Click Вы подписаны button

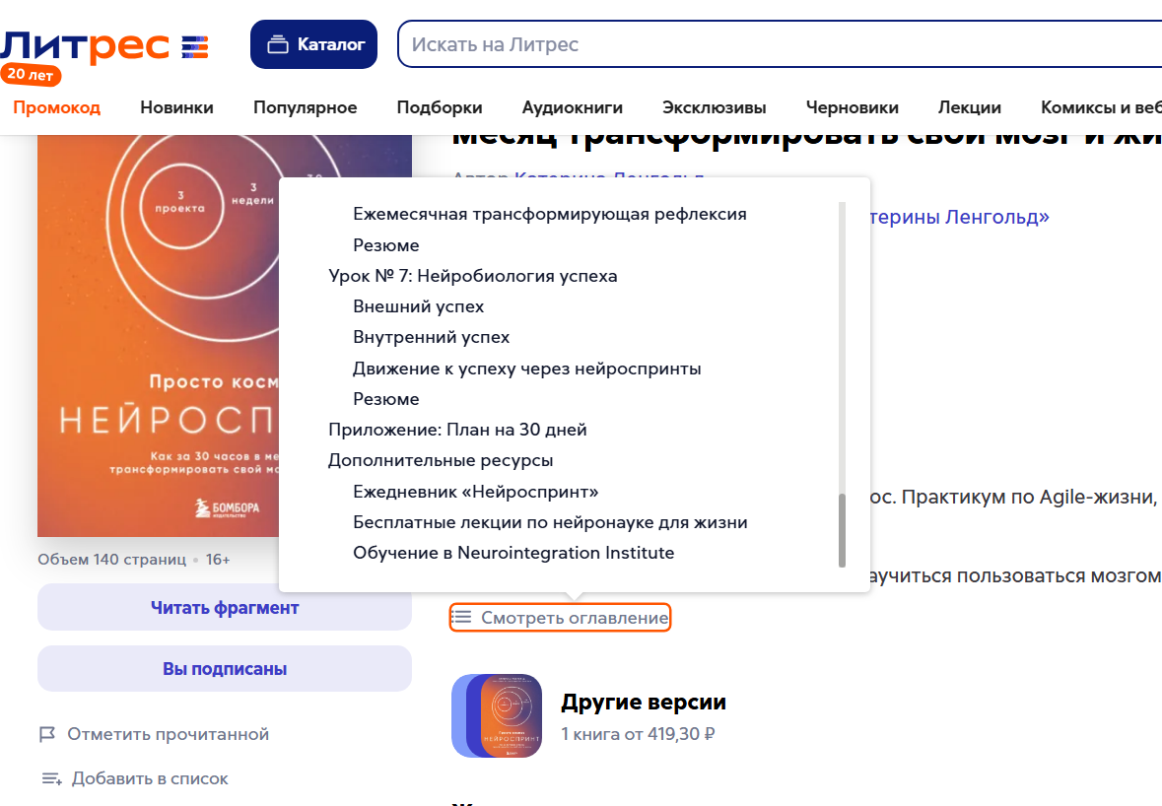pos(225,669)
